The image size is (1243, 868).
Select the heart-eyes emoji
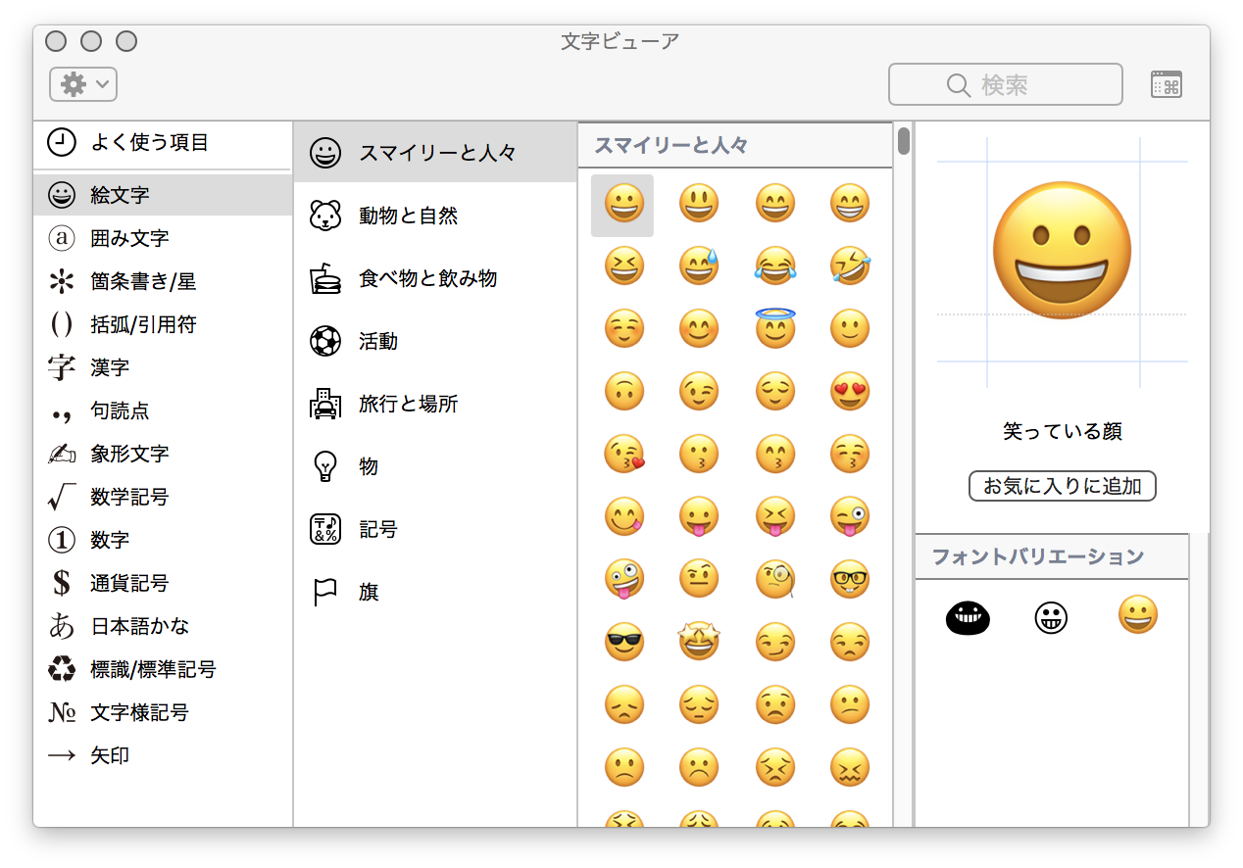[x=849, y=391]
